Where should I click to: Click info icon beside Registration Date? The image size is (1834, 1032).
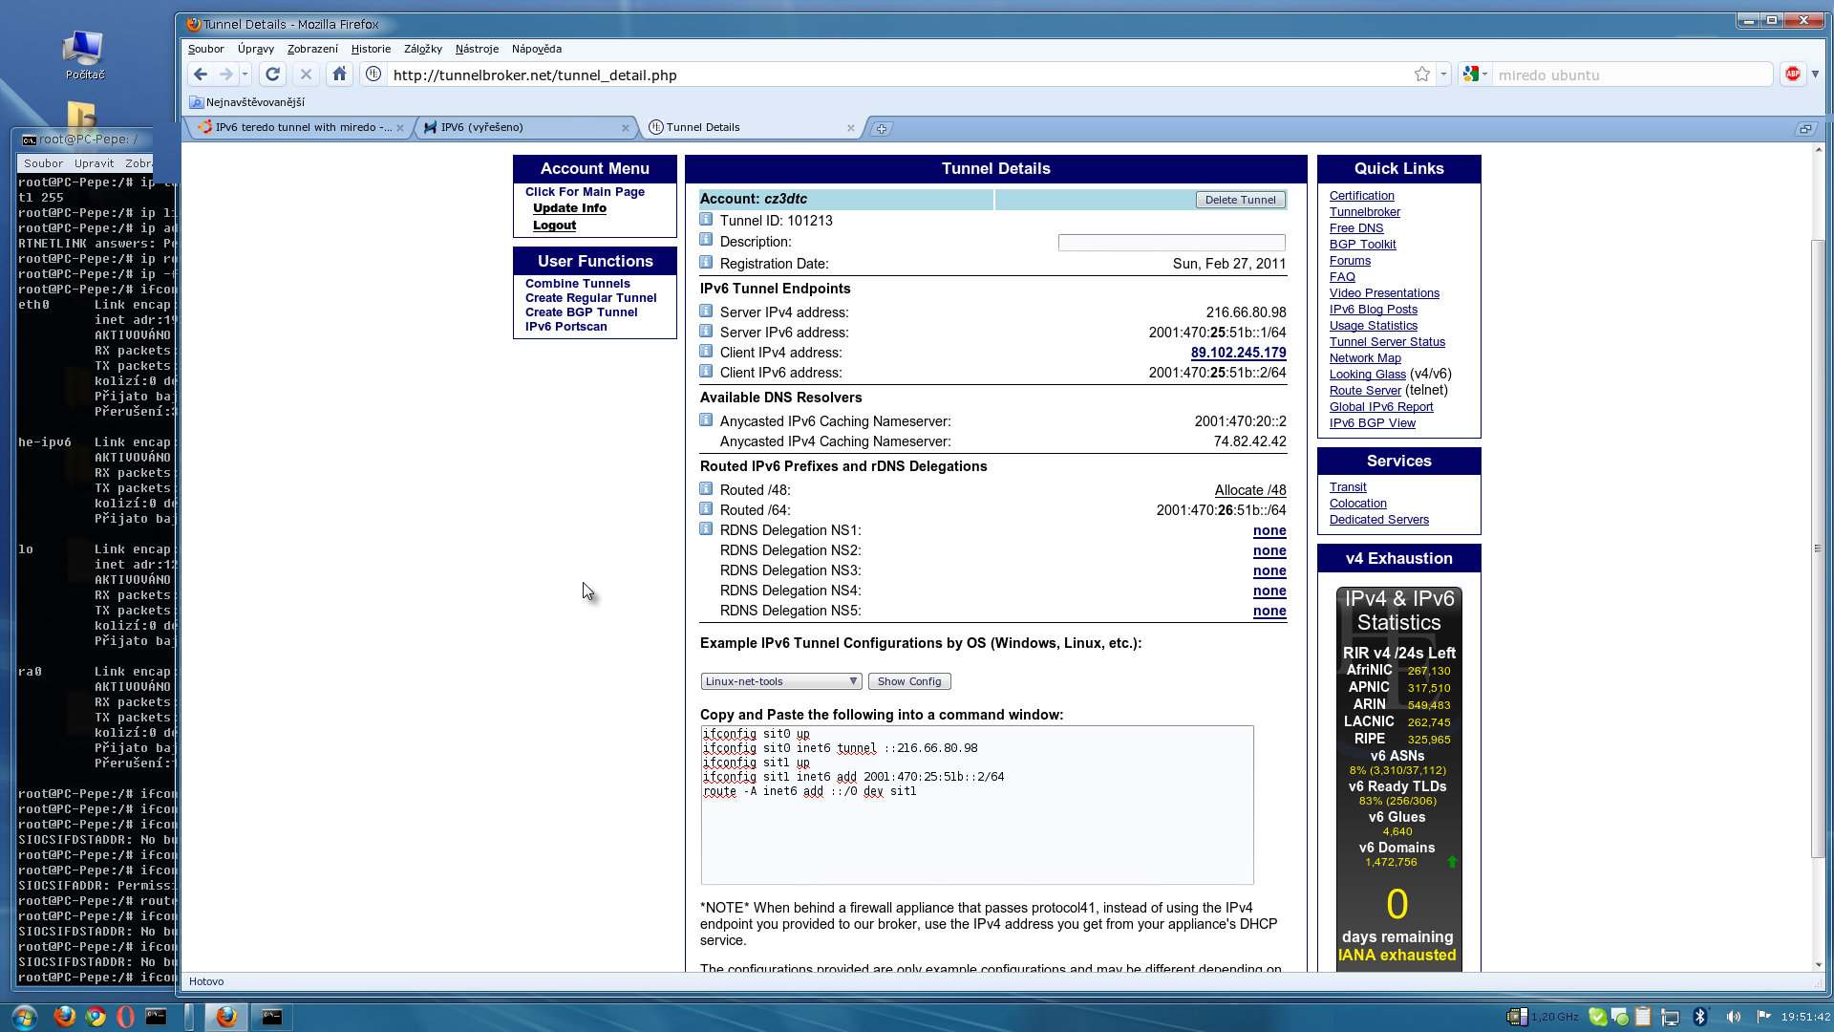[x=706, y=262]
